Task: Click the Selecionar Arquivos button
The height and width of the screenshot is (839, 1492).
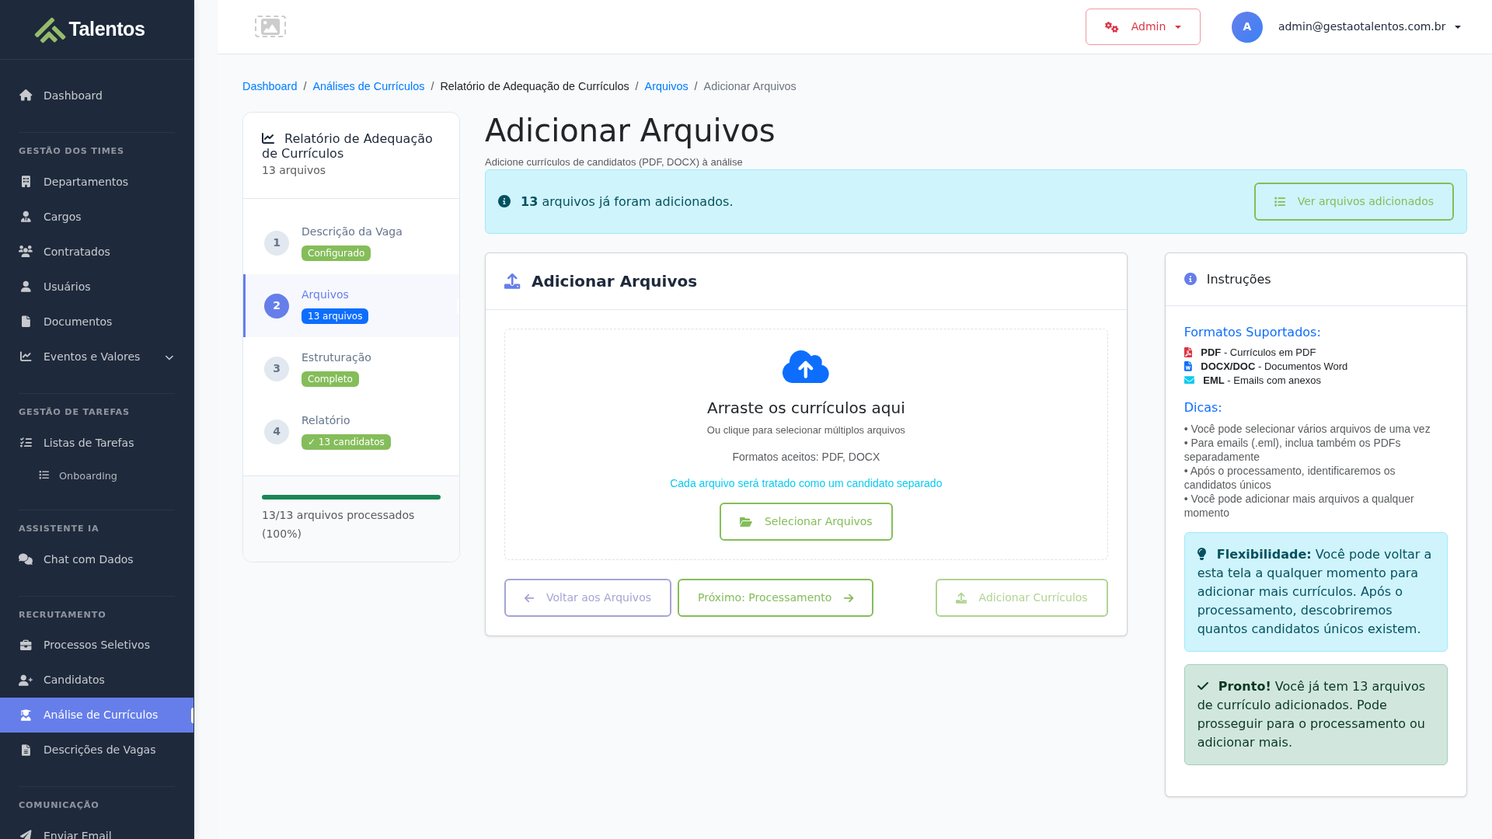Action: click(805, 521)
